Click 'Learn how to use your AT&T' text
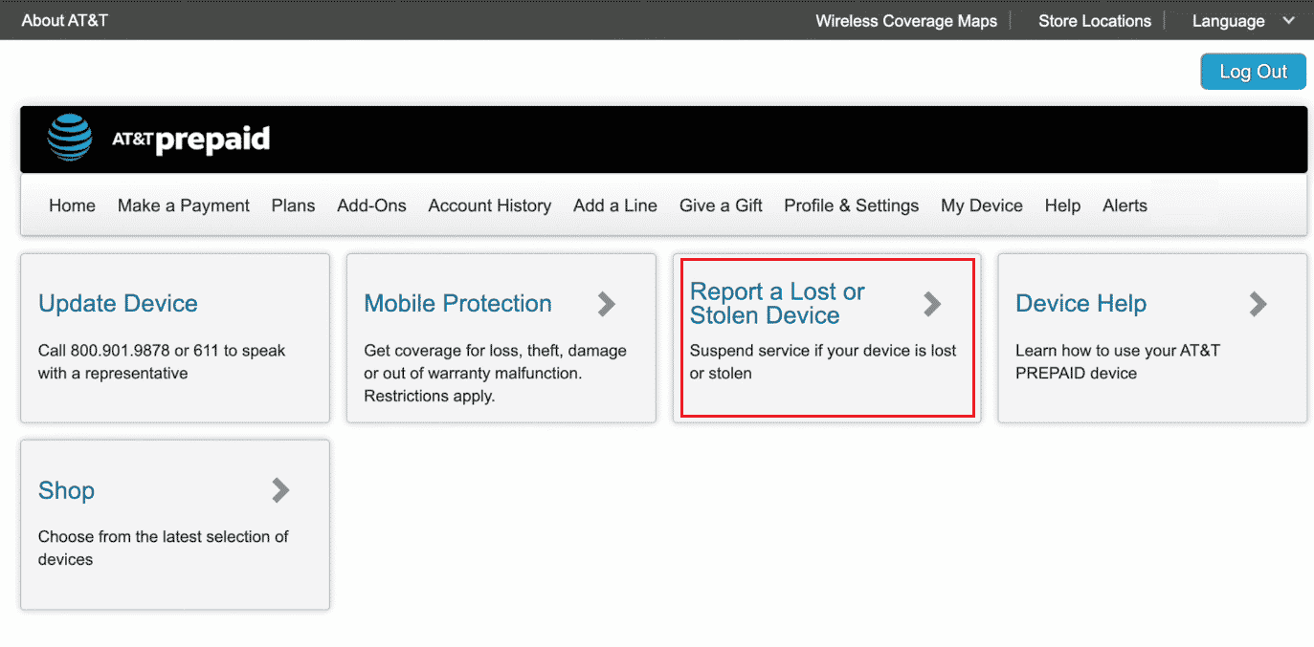The height and width of the screenshot is (647, 1314). point(1118,362)
